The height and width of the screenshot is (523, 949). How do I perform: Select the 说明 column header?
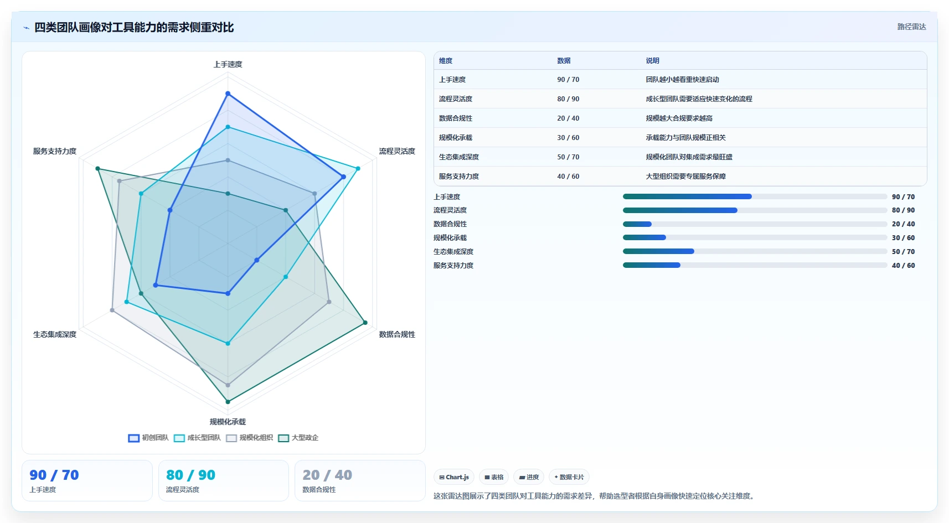pos(652,61)
